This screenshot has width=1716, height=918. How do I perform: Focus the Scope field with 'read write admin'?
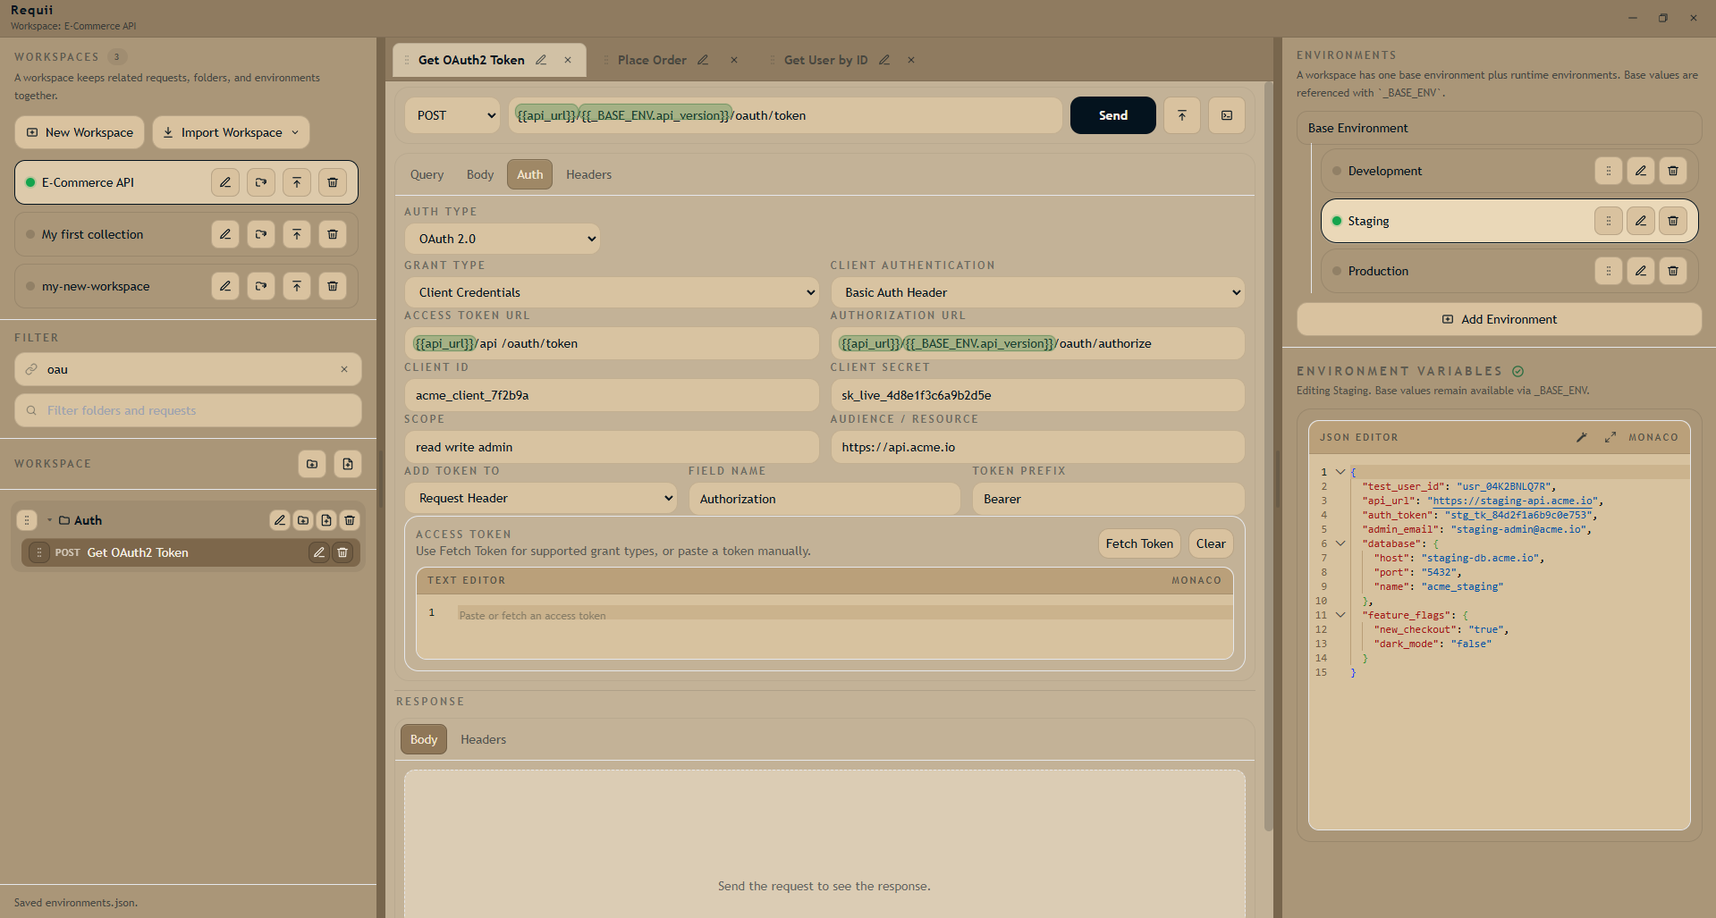point(612,447)
